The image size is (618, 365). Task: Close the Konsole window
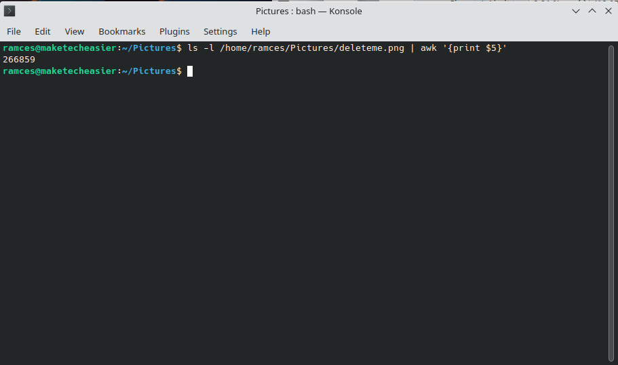point(608,11)
